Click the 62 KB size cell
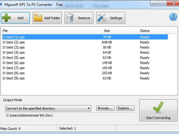This screenshot has height=134, width=179. coord(107,78)
